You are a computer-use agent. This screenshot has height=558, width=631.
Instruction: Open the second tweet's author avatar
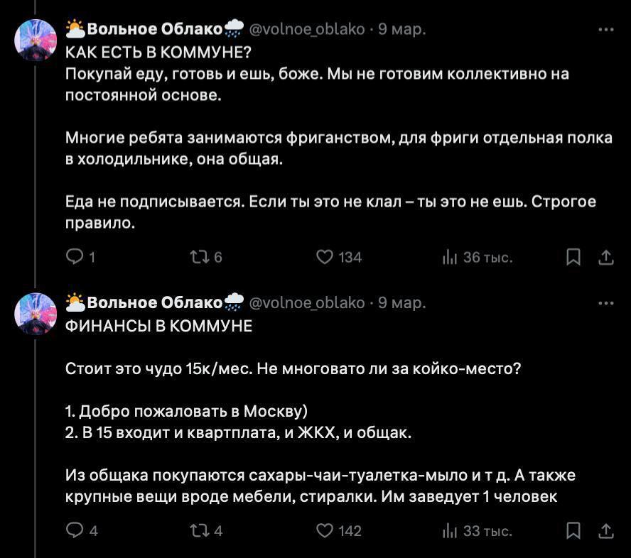pyautogui.click(x=36, y=313)
